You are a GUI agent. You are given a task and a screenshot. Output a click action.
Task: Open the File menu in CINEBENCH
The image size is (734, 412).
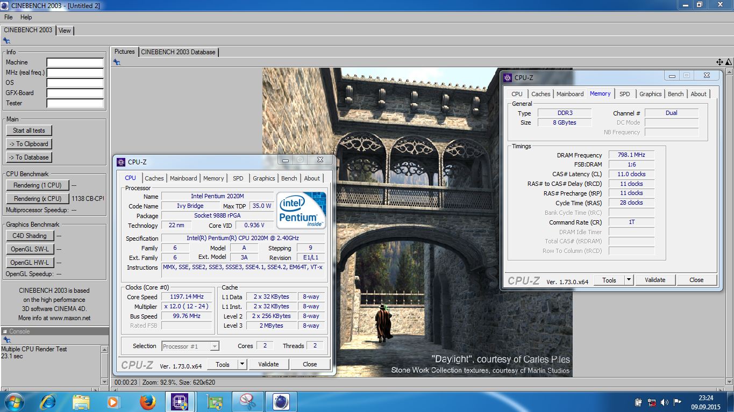pyautogui.click(x=9, y=17)
